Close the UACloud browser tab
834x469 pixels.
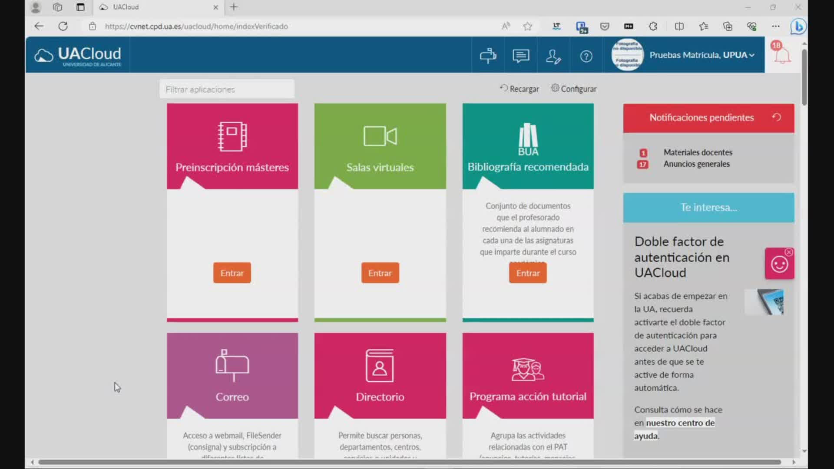215,7
